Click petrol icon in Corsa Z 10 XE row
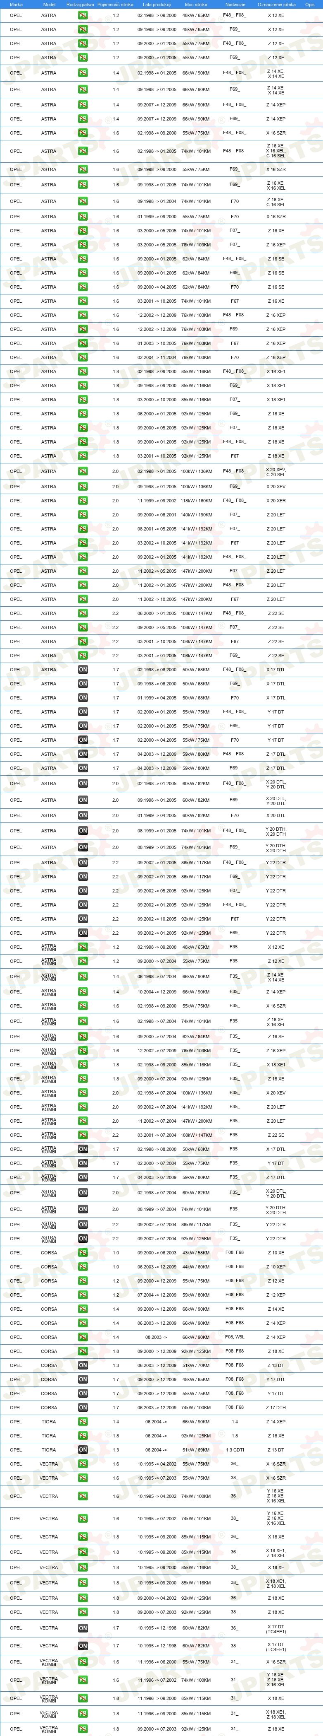This screenshot has height=1736, width=323. point(83,1253)
